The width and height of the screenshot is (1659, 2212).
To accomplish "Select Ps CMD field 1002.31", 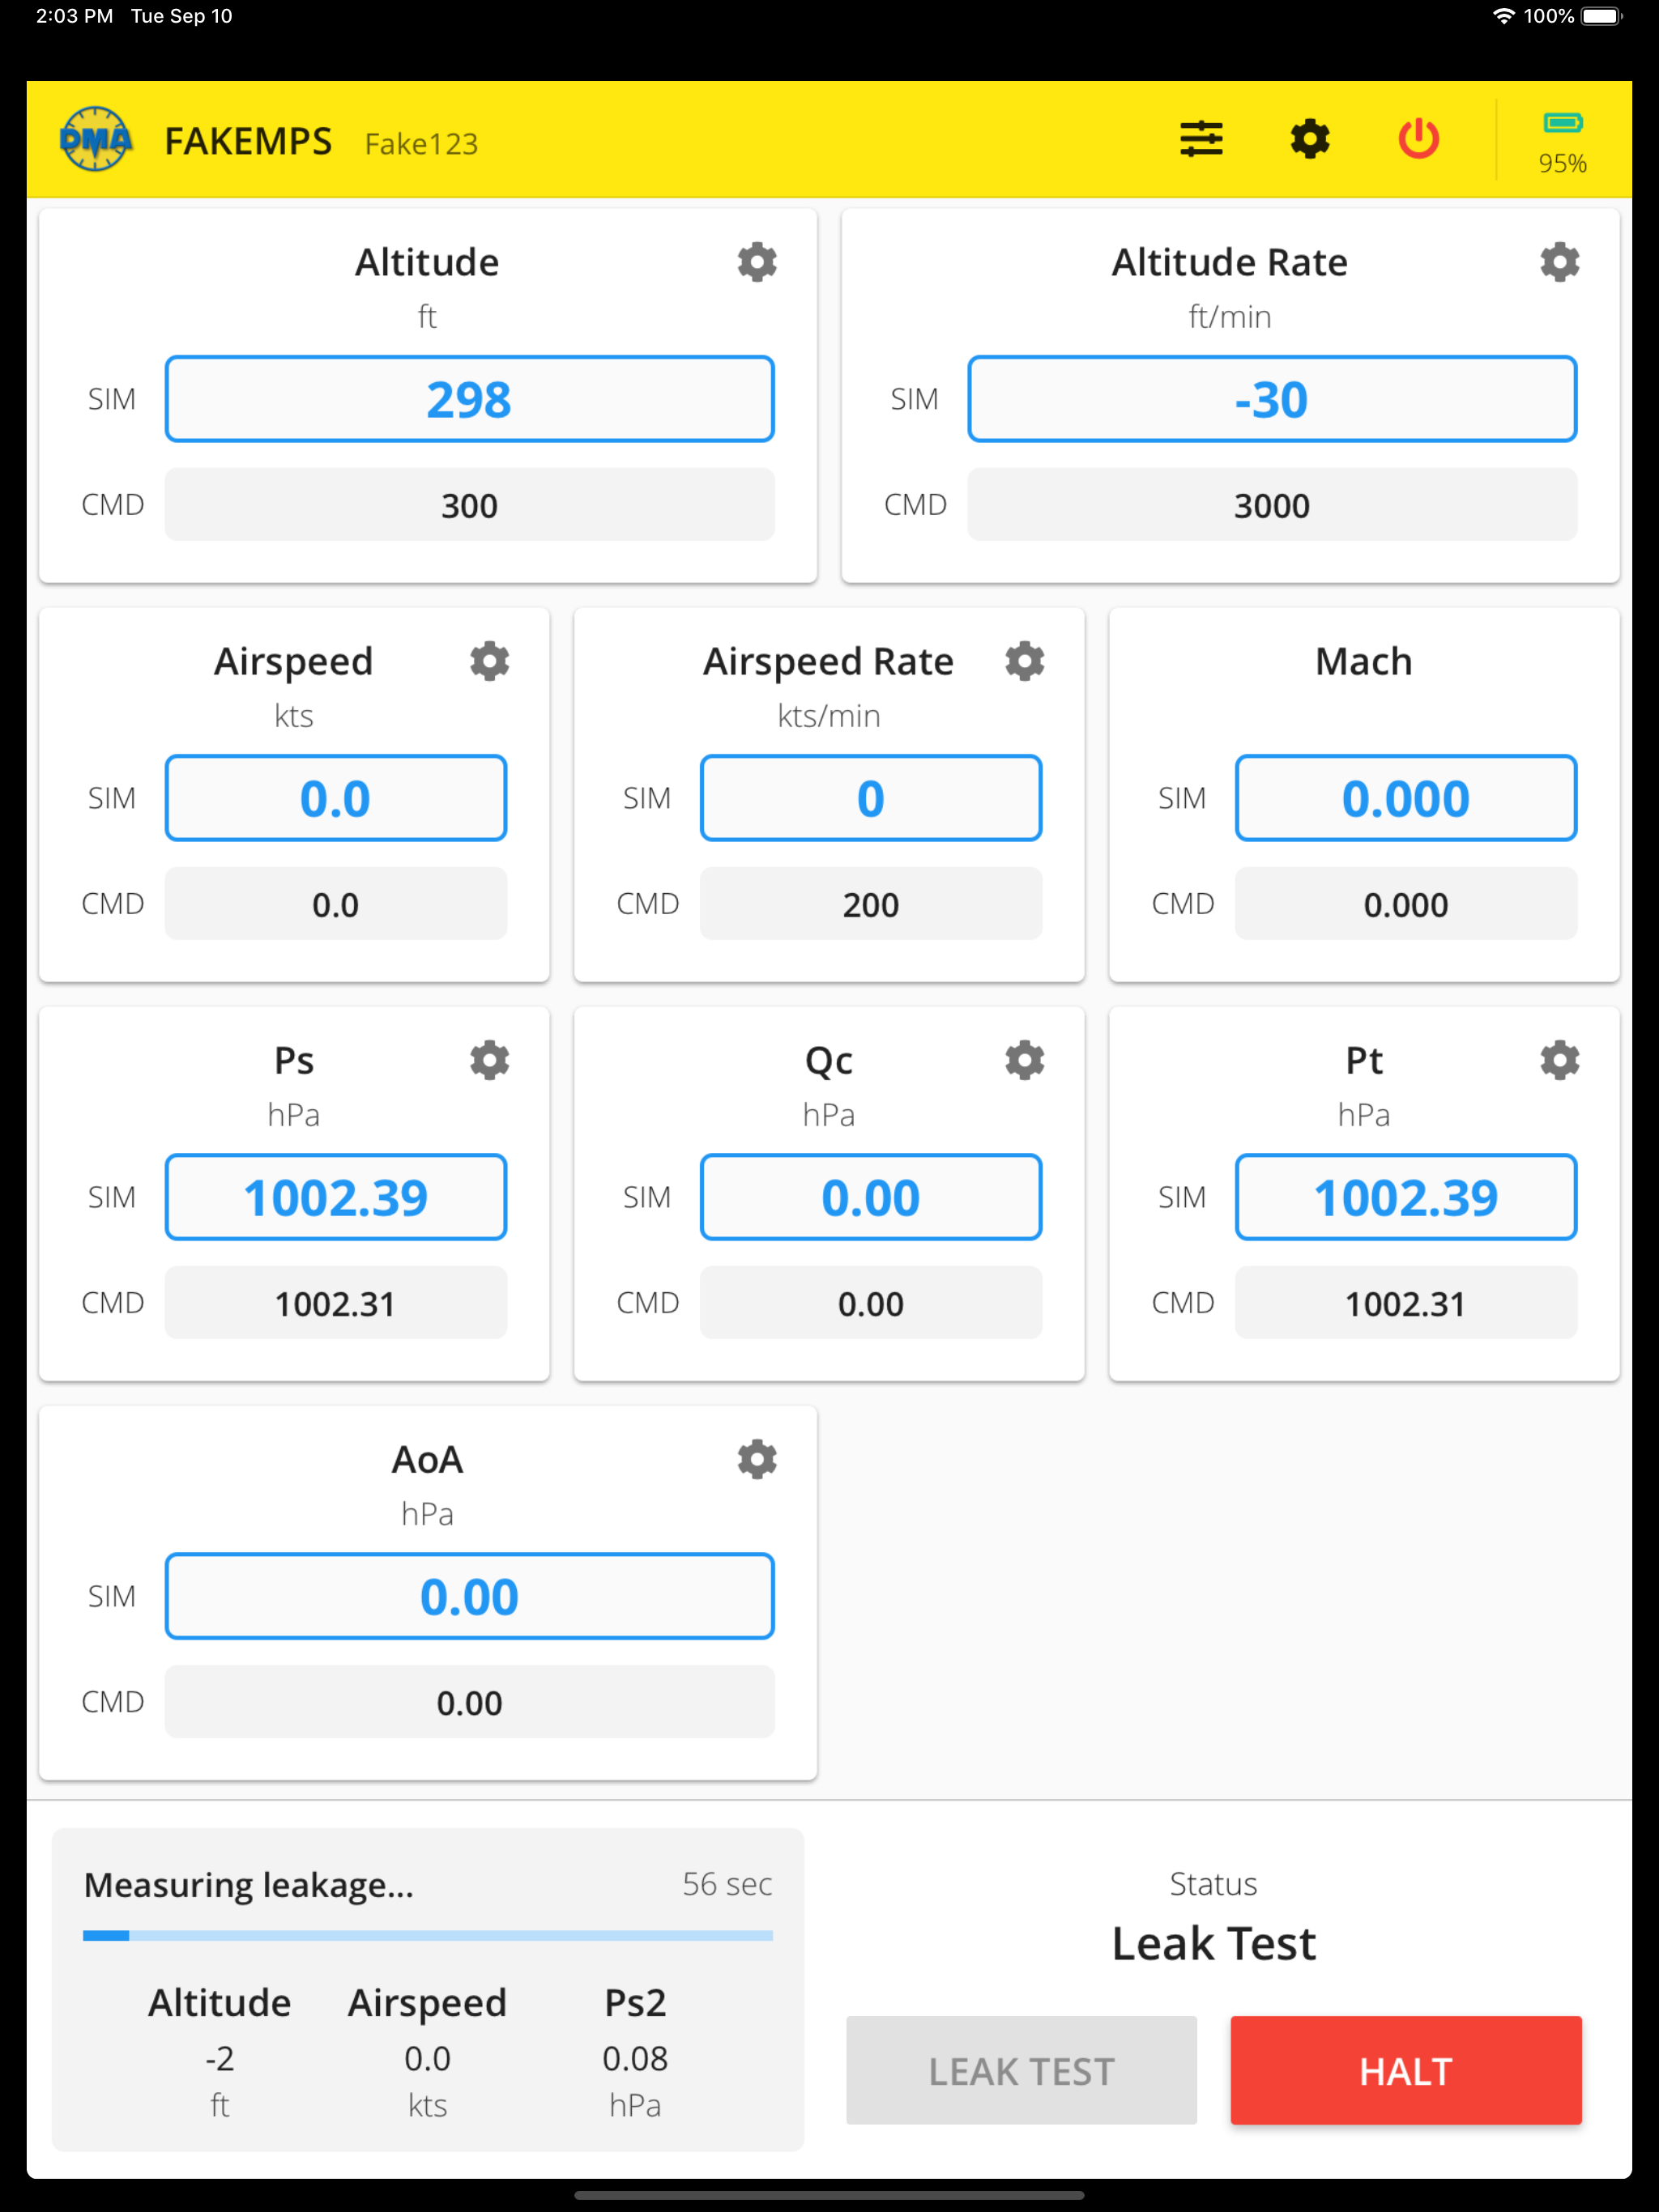I will click(335, 1303).
